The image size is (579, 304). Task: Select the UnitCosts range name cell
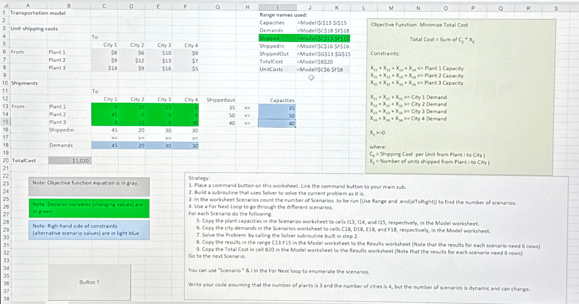(271, 69)
